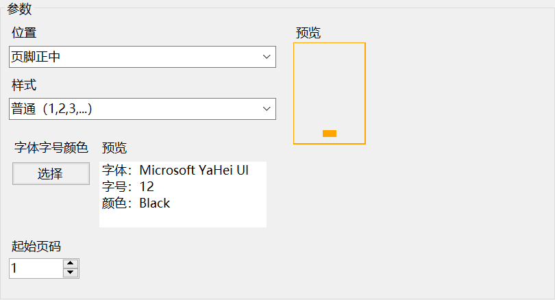Click the 字体字号颜色 label

tap(51, 147)
